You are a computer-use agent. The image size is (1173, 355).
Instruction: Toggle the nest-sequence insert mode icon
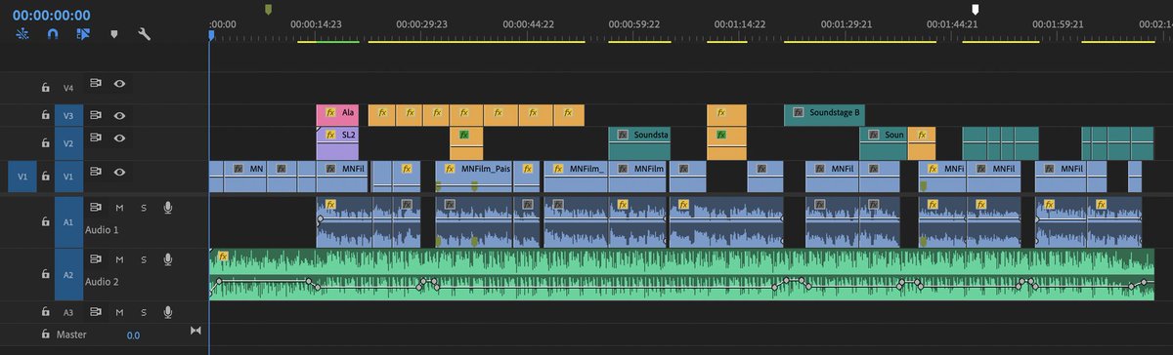(x=23, y=34)
